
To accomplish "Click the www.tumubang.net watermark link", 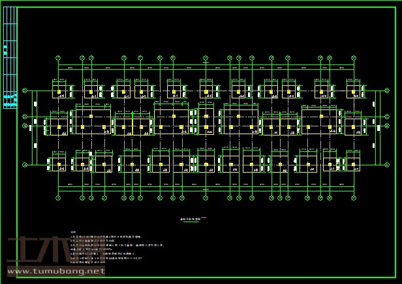I will point(55,271).
